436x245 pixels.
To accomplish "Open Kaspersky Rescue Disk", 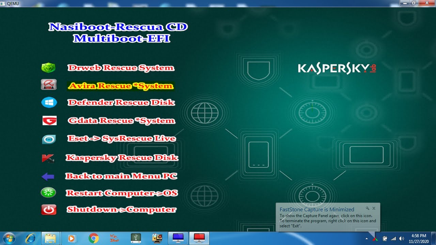I will (122, 158).
